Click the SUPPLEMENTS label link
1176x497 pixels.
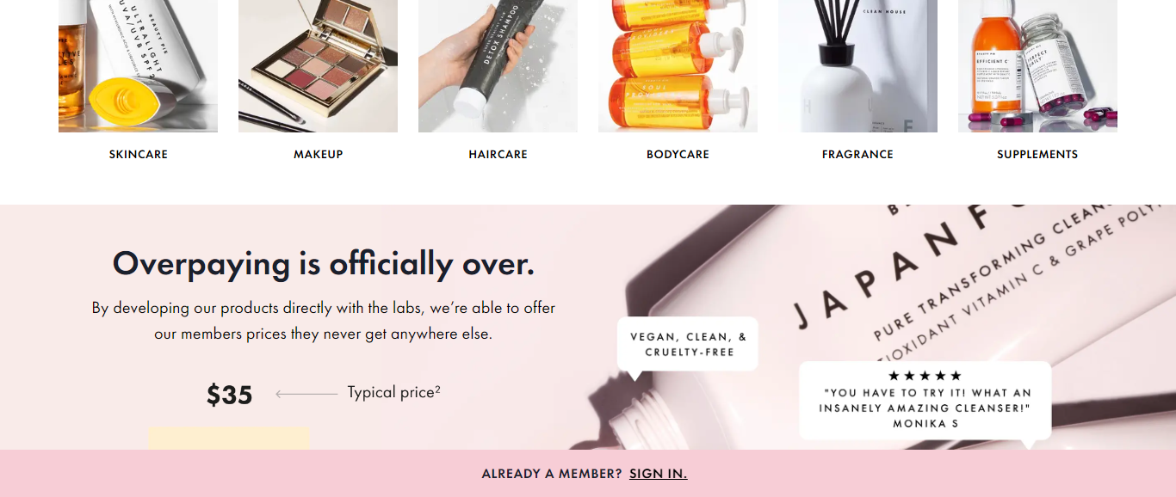coord(1037,155)
